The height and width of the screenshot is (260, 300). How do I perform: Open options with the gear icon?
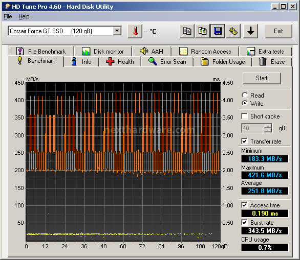(x=233, y=31)
